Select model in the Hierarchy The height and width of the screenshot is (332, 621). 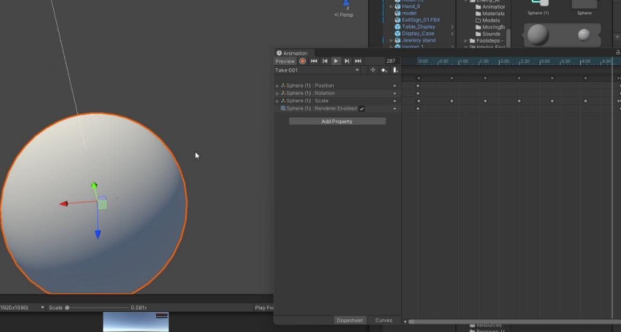(x=409, y=13)
